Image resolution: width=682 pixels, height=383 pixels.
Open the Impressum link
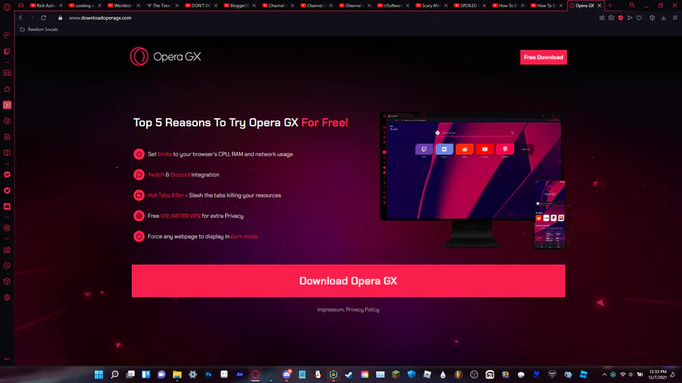click(x=330, y=310)
